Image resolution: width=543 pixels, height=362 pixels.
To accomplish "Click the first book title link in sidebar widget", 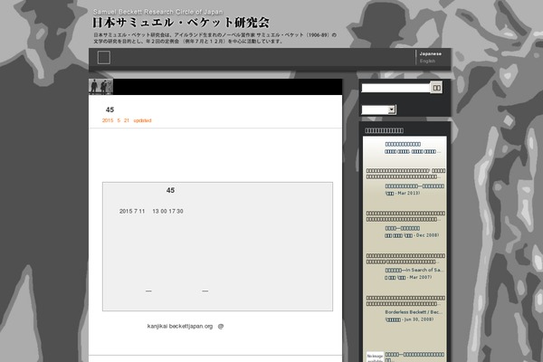I will tap(403, 144).
